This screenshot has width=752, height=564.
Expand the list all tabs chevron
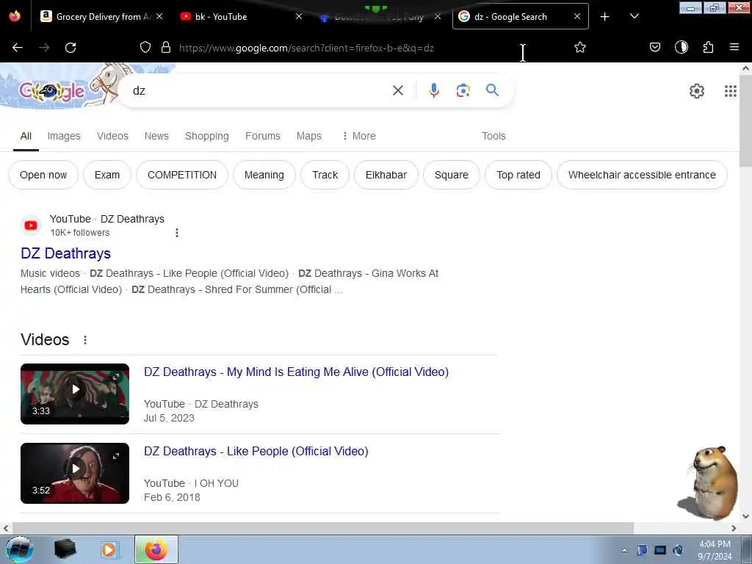point(634,16)
